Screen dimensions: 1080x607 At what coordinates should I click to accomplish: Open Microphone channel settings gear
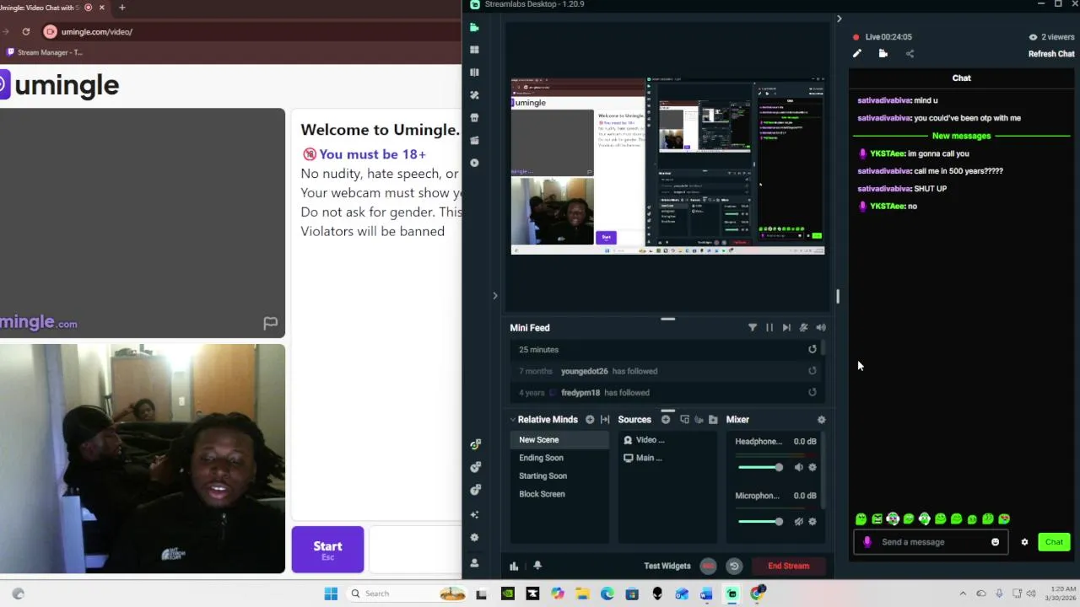coord(813,521)
